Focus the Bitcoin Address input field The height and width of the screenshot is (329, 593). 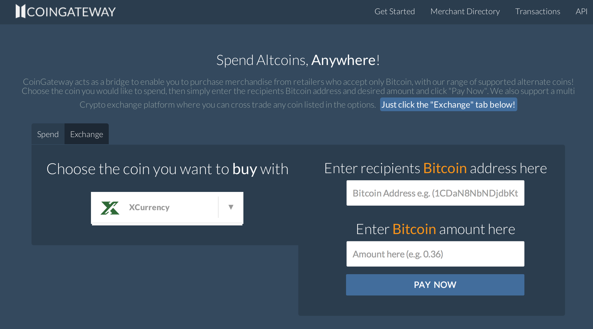click(x=435, y=193)
